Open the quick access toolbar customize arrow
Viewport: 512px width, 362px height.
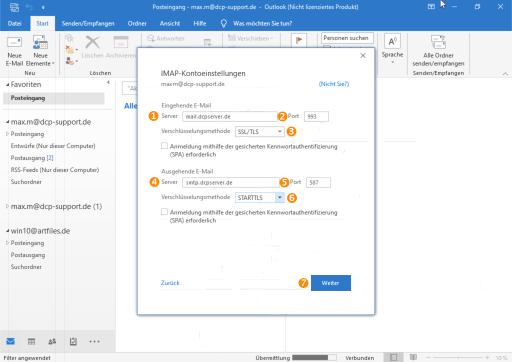tap(43, 7)
